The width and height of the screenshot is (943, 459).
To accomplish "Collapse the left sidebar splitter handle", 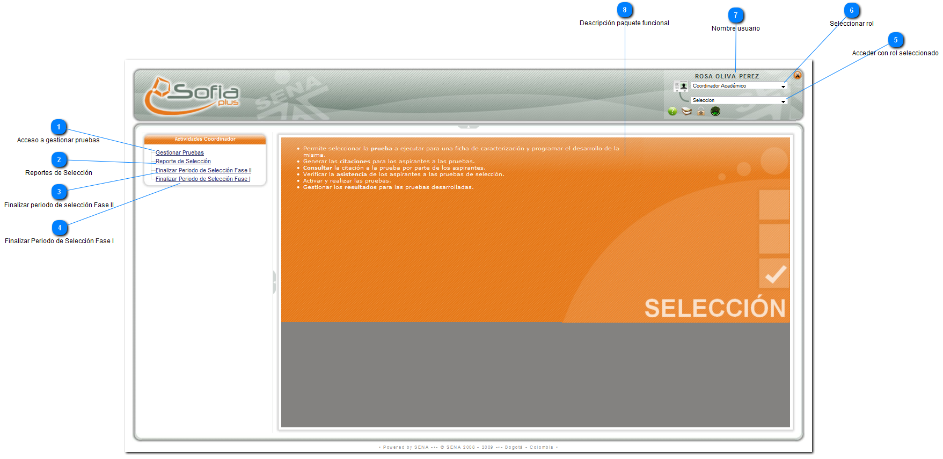I will tap(274, 282).
